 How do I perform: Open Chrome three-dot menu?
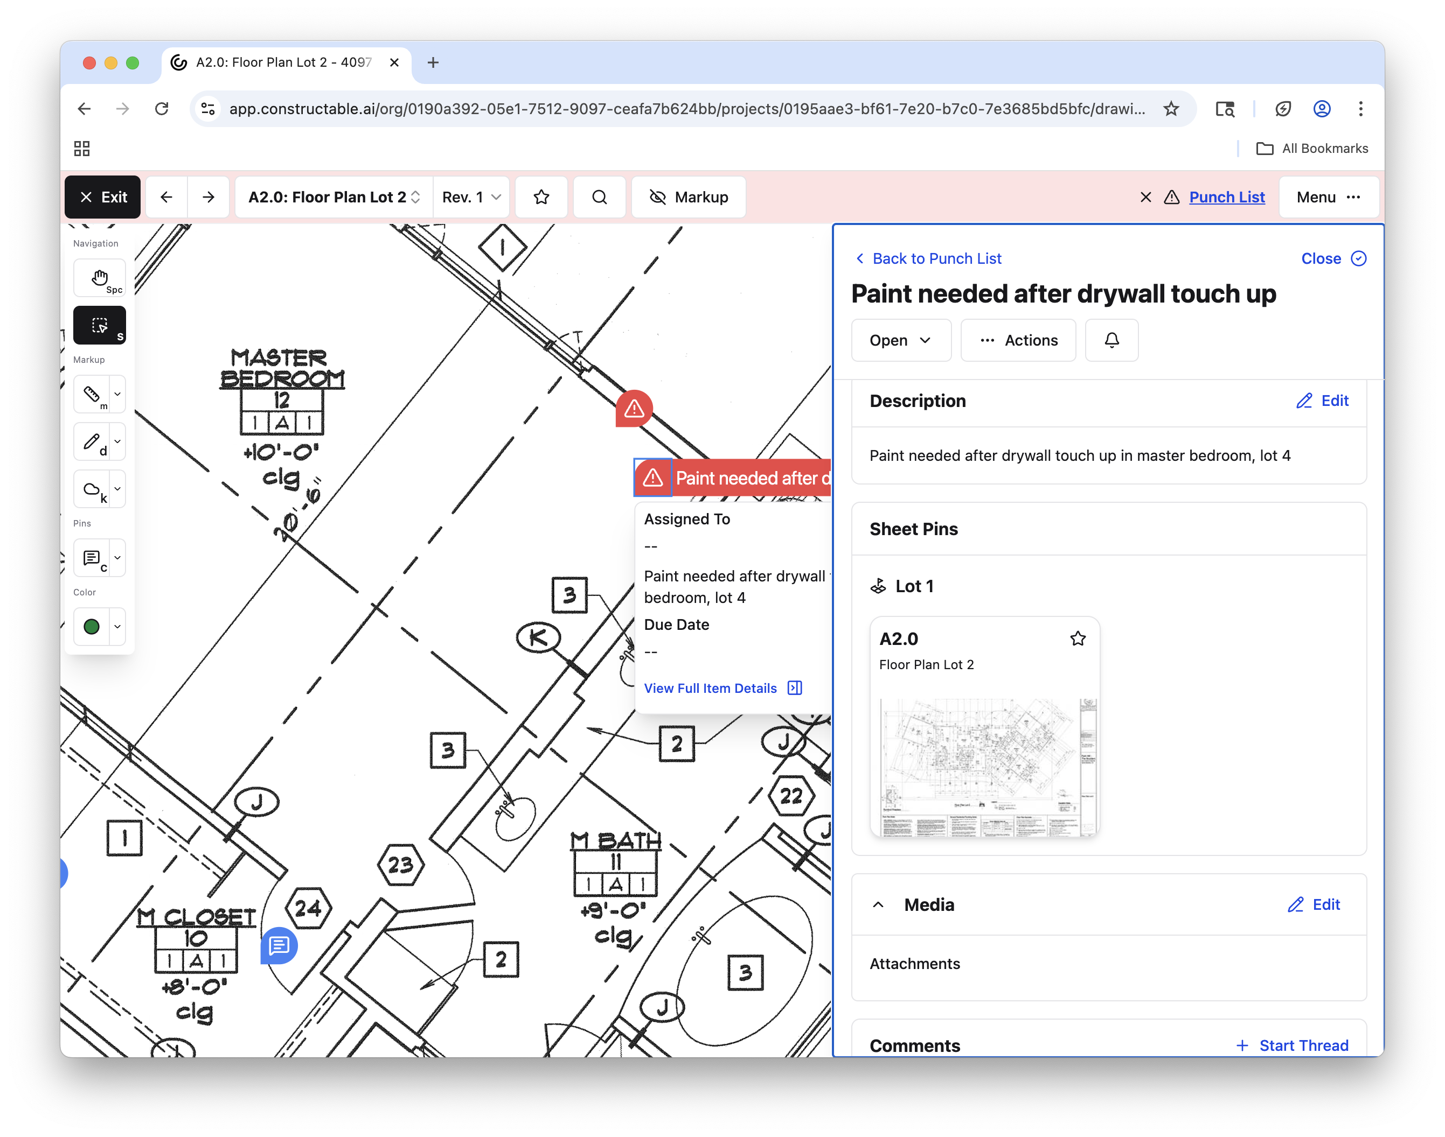pyautogui.click(x=1360, y=109)
